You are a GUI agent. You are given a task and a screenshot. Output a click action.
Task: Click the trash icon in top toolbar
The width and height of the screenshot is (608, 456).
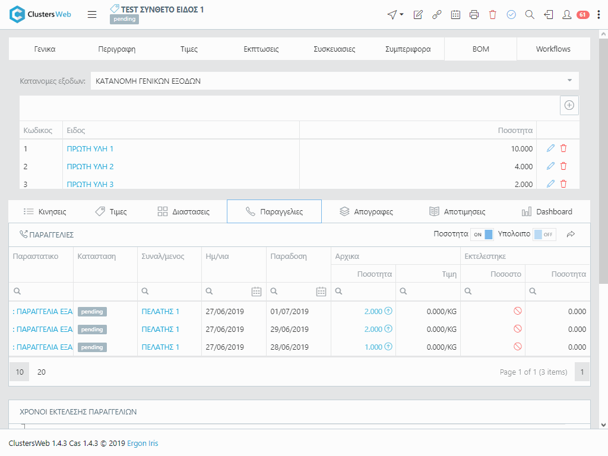pyautogui.click(x=492, y=15)
